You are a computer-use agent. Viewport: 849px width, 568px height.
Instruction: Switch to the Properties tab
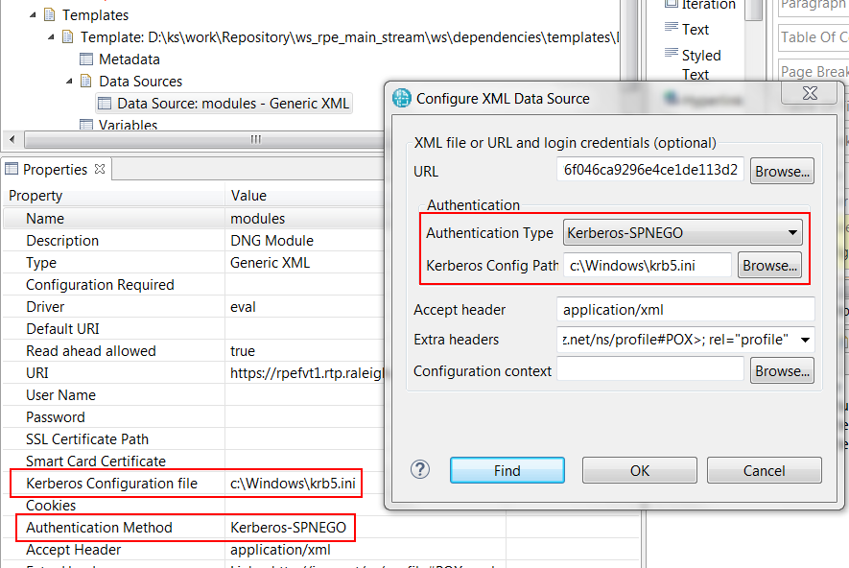click(x=54, y=169)
